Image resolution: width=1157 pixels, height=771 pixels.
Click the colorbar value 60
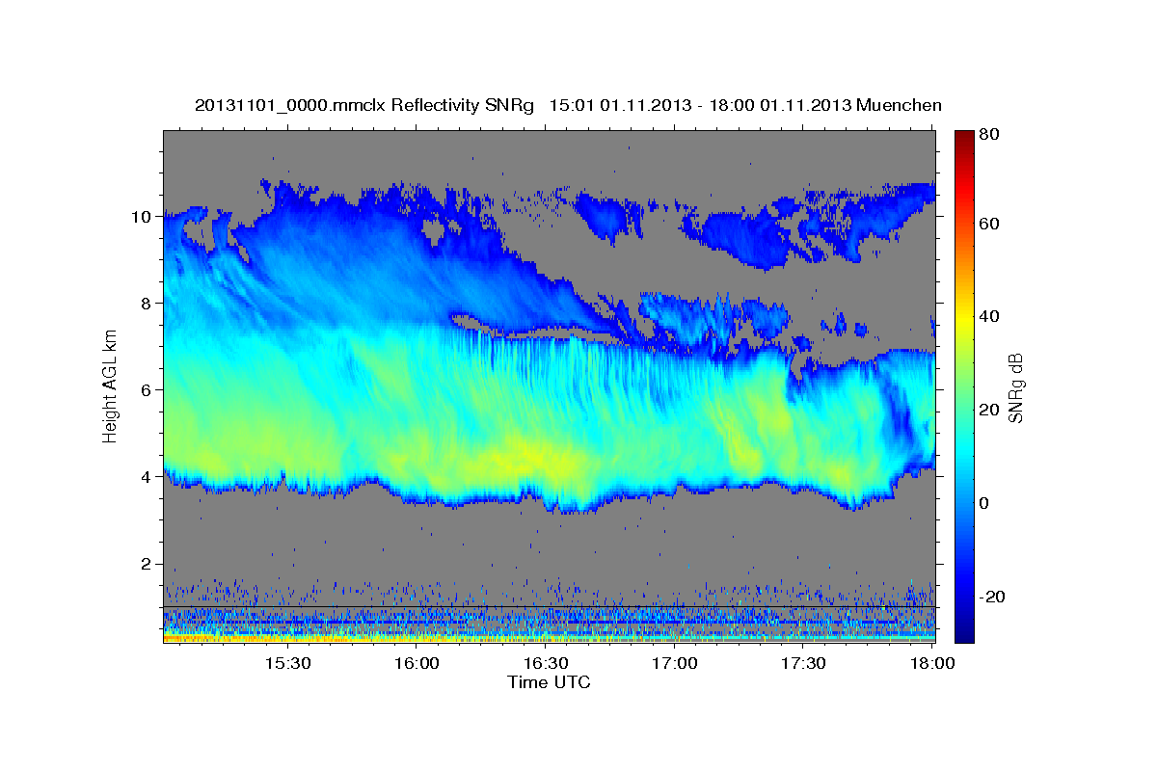coord(989,224)
